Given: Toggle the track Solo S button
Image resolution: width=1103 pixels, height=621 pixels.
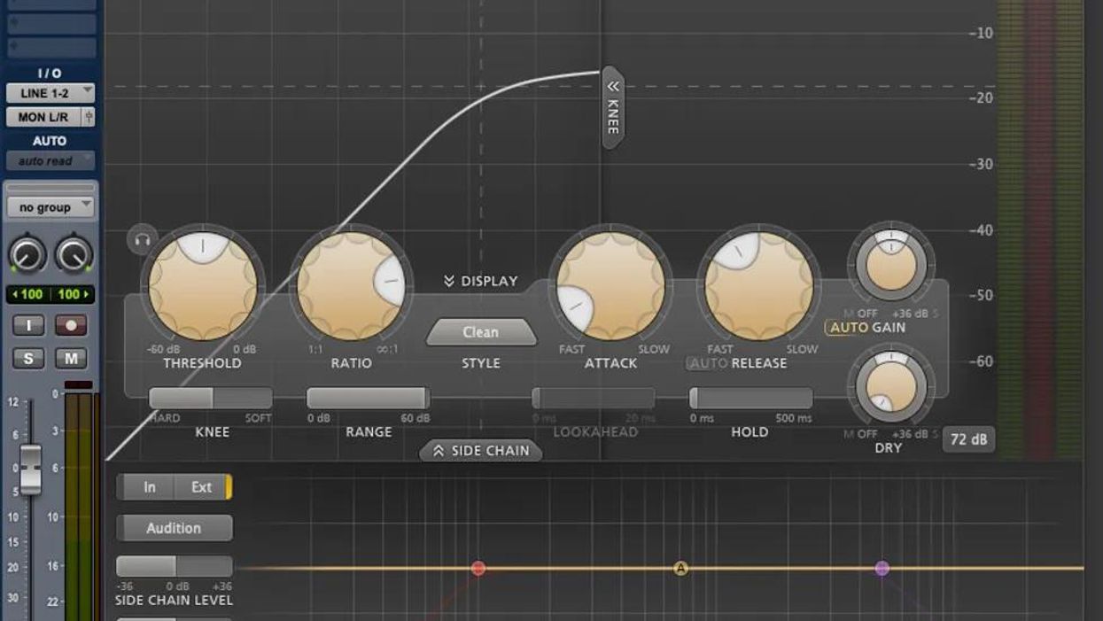Looking at the screenshot, I should [x=28, y=358].
